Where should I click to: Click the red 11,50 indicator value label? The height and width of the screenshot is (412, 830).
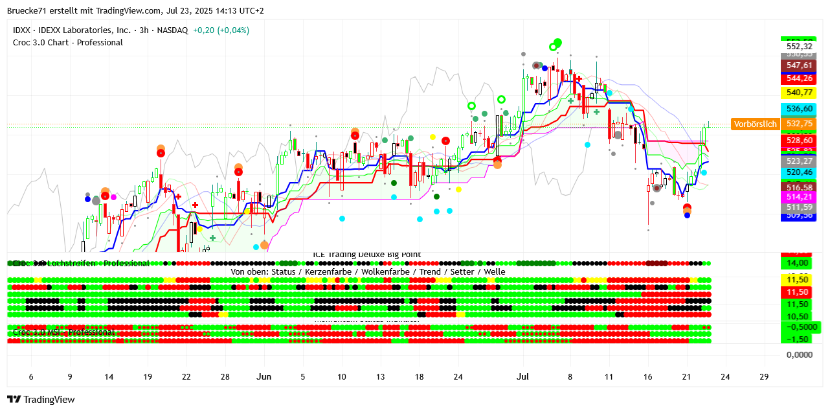pos(798,292)
